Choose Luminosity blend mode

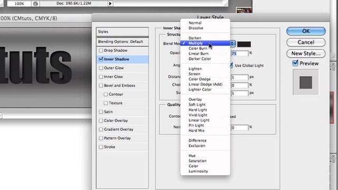[205, 171]
